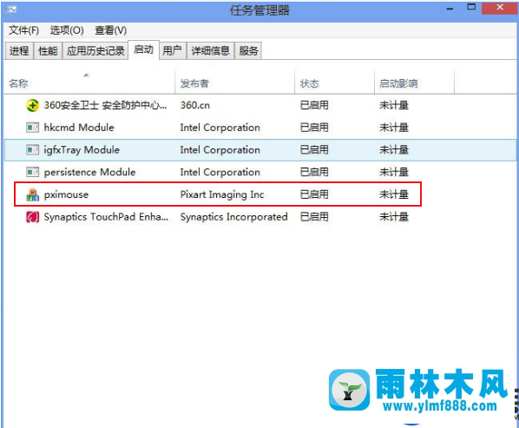Click 未计量 impact in the pximouse row

[394, 194]
